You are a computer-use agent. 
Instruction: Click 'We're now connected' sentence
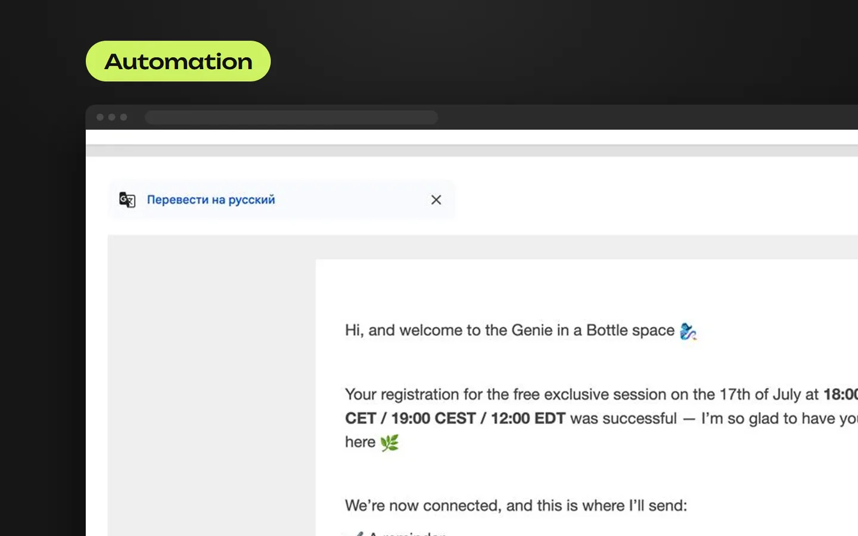516,506
